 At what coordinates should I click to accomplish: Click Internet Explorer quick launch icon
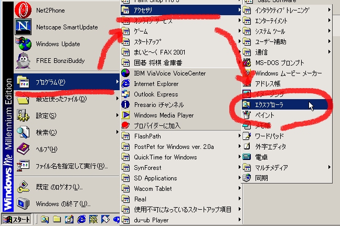[x=81, y=220]
